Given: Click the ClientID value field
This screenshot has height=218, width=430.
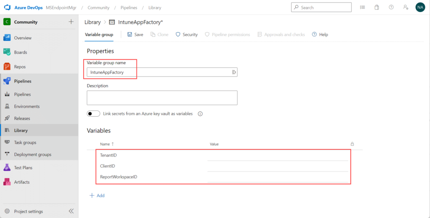Looking at the screenshot, I should click(x=278, y=166).
